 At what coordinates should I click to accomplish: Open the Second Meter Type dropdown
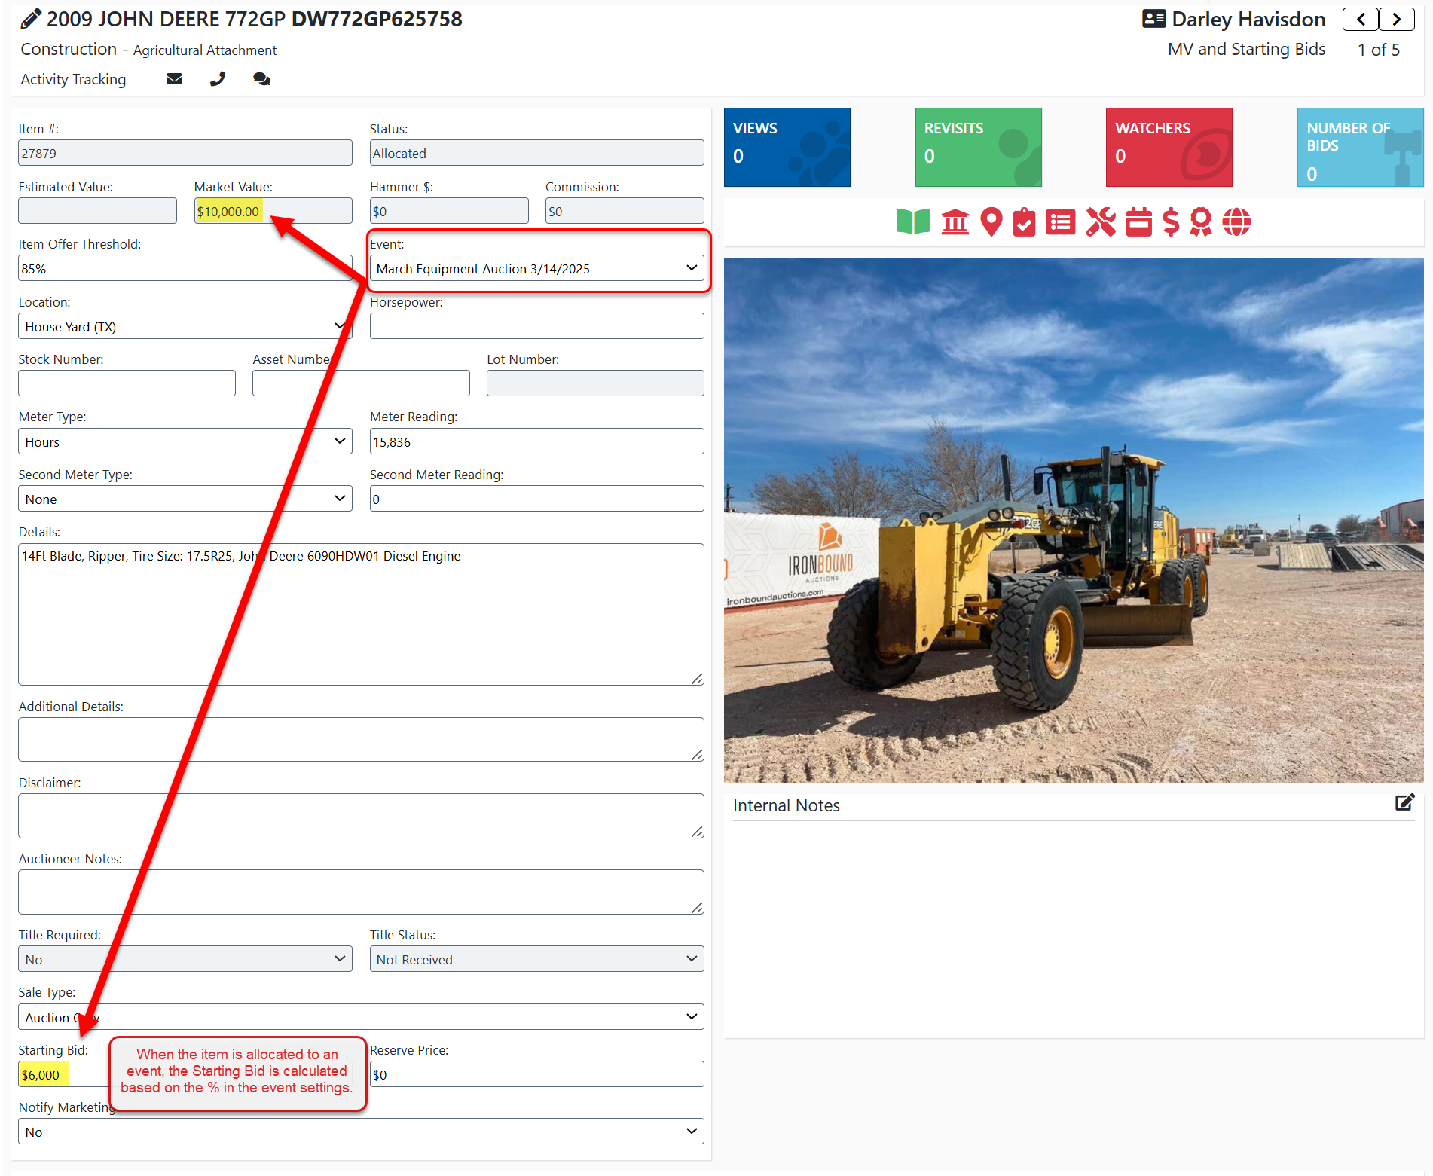point(185,499)
